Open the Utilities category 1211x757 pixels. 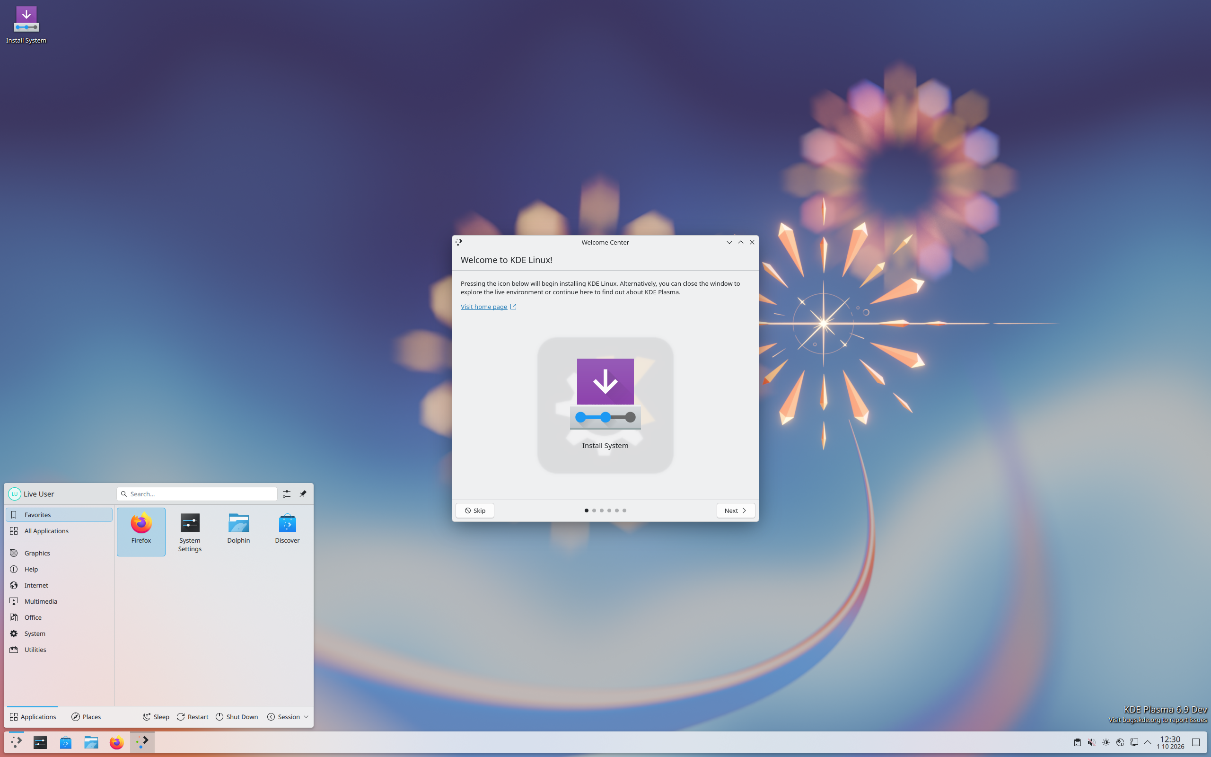59,649
